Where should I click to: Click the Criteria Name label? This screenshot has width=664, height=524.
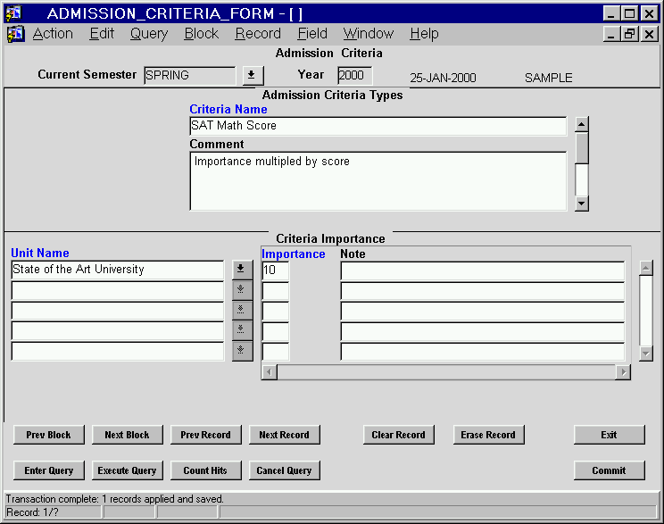click(228, 109)
